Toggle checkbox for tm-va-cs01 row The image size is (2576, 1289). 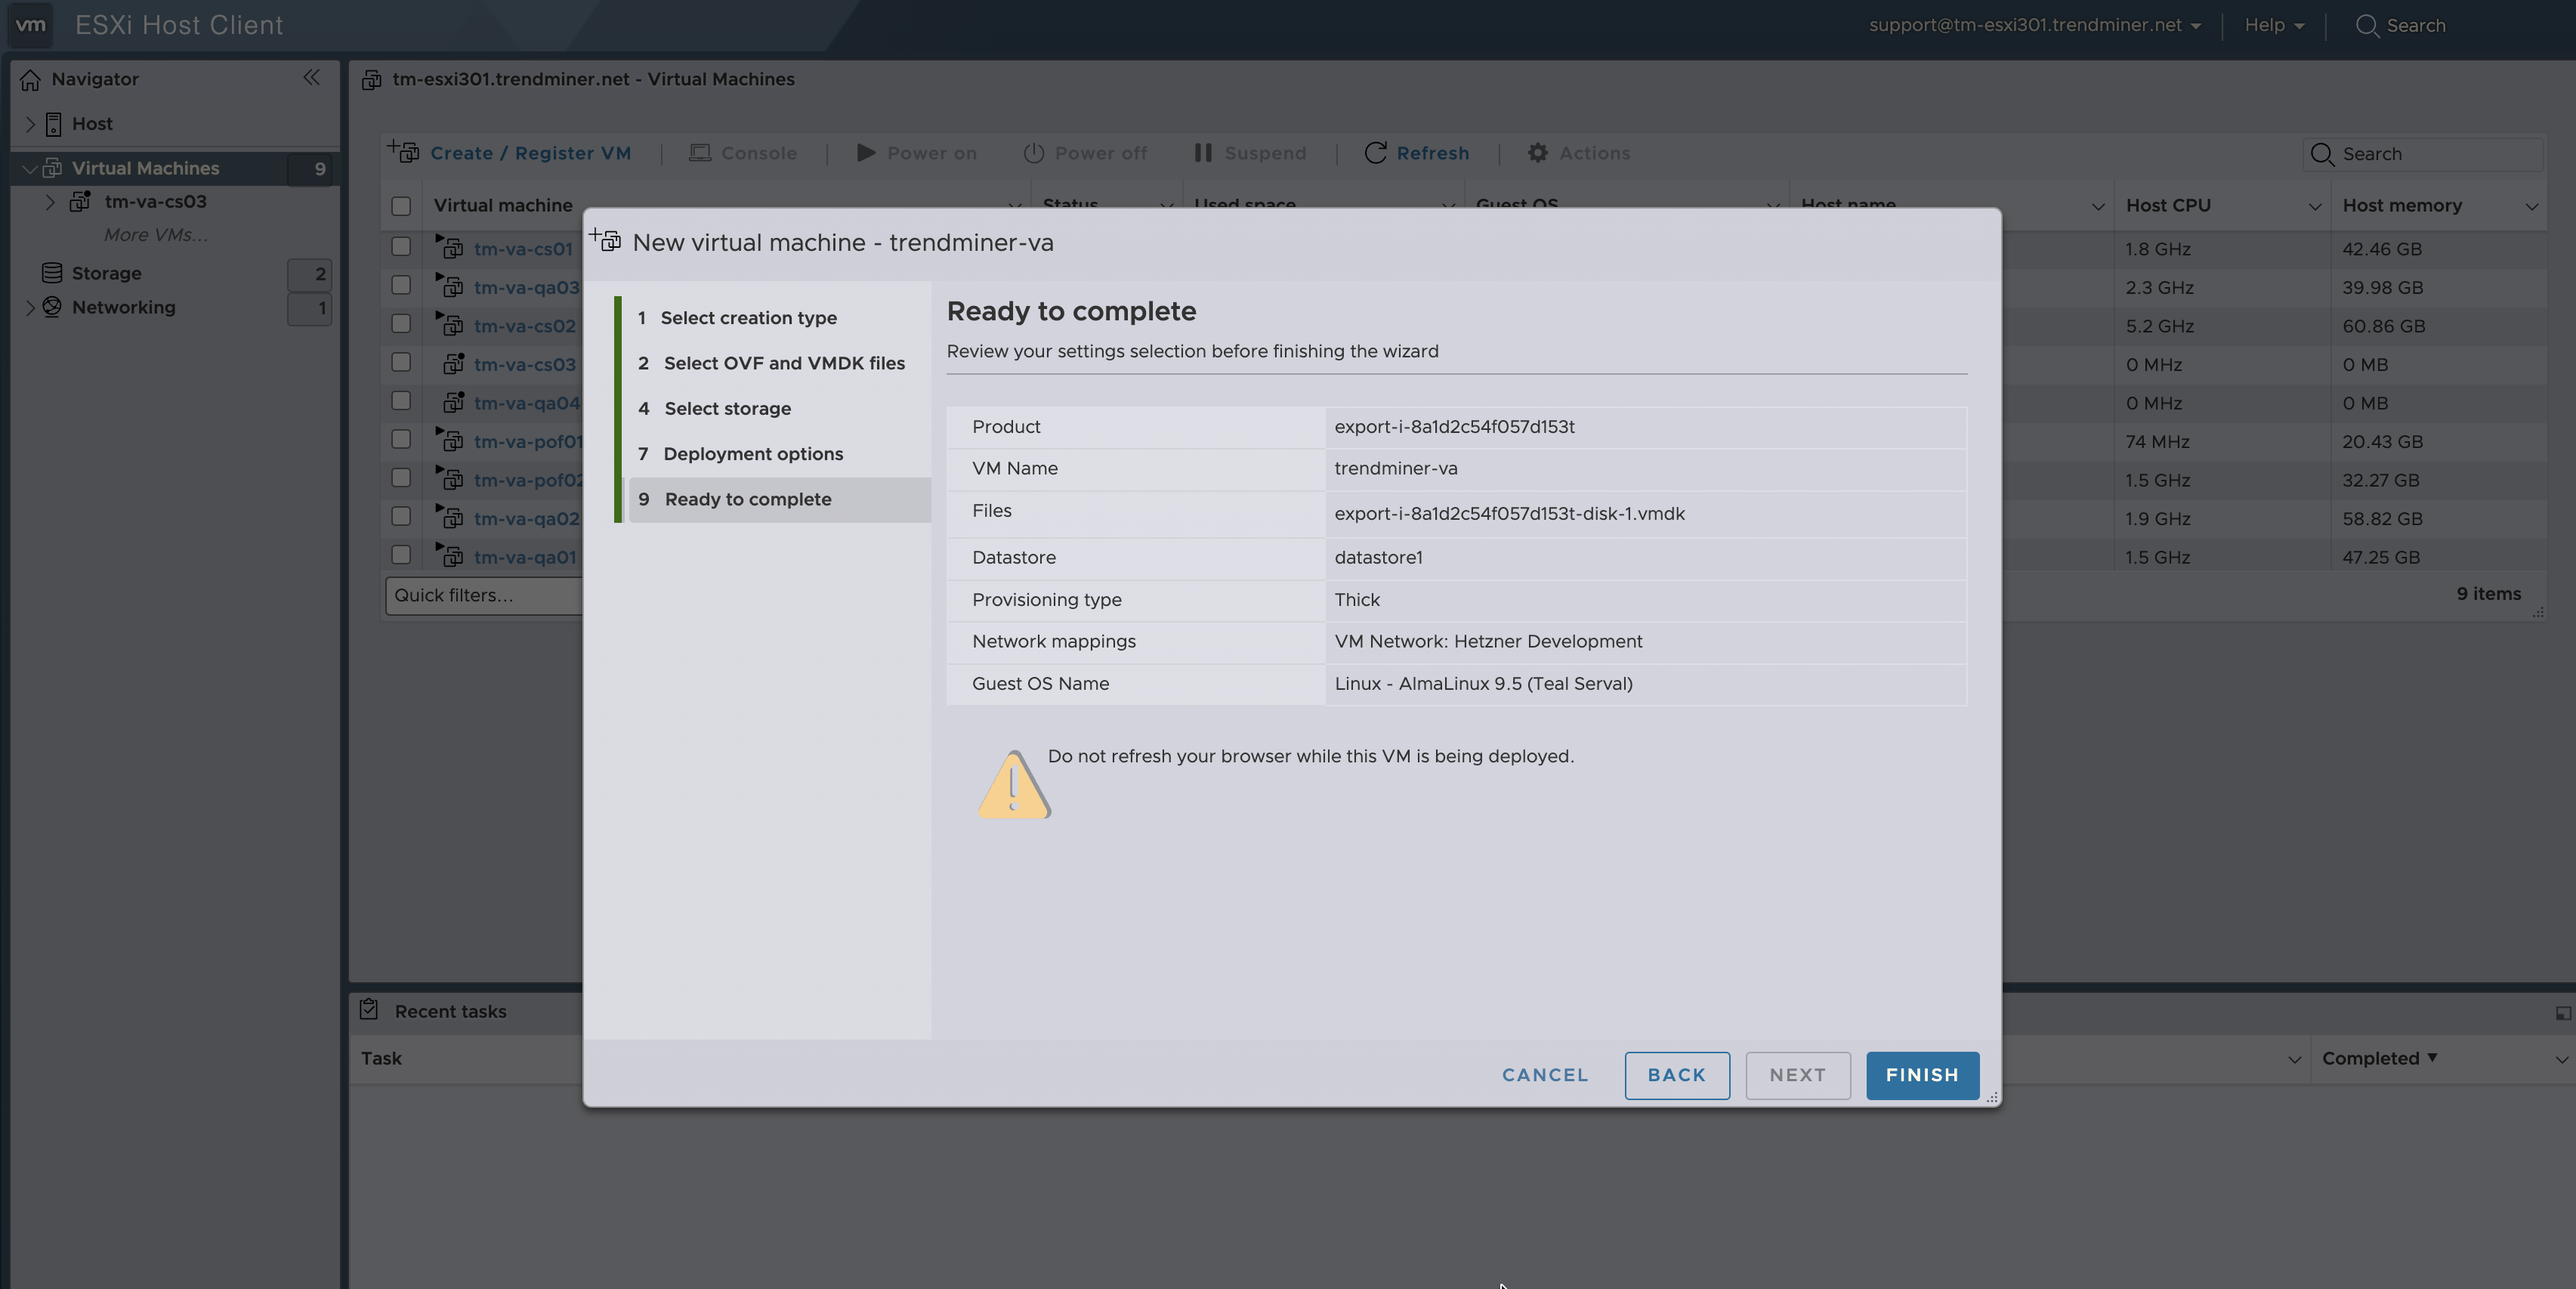(401, 247)
